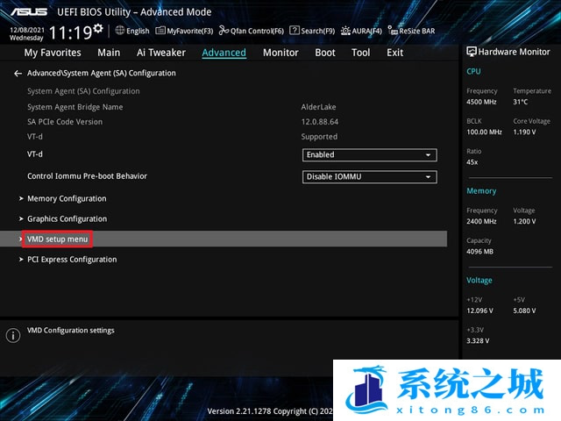Switch to My Favorites tab

coord(53,53)
